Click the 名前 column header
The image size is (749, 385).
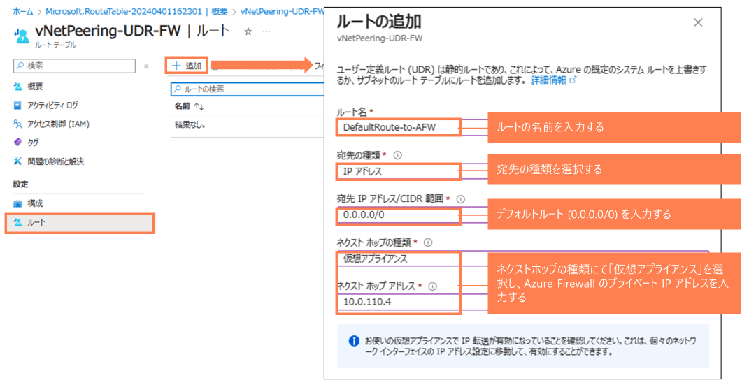coord(183,106)
